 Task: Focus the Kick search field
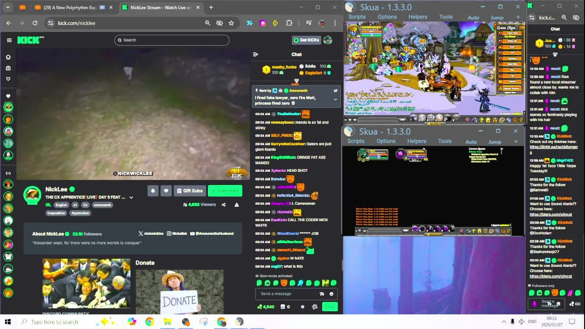coord(172,40)
